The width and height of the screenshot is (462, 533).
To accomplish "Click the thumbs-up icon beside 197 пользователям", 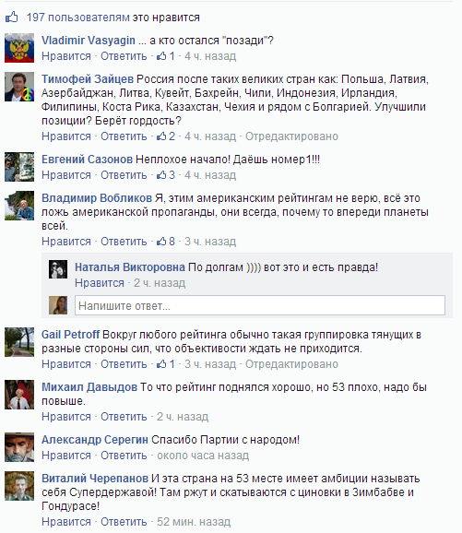I will 12,17.
